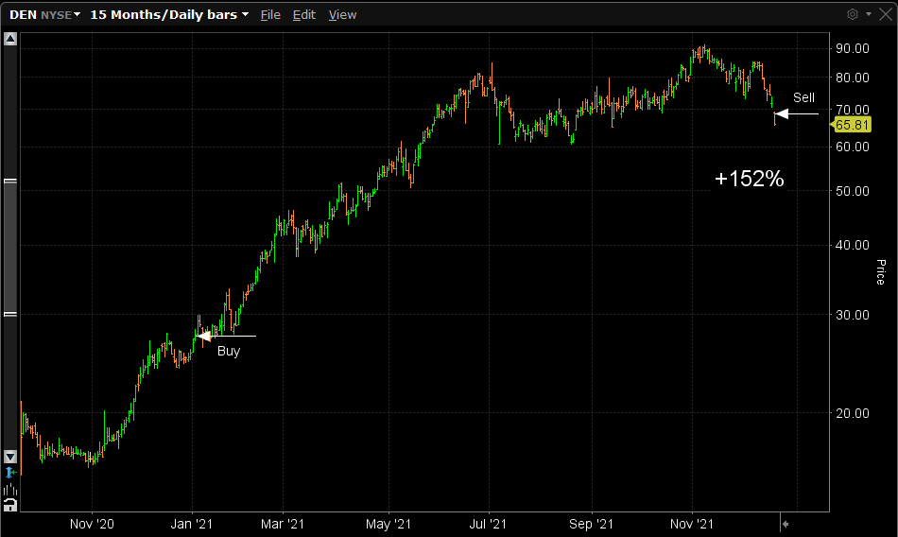Click the 60.00 price axis label
Viewport: 898px width, 537px height.
point(853,147)
